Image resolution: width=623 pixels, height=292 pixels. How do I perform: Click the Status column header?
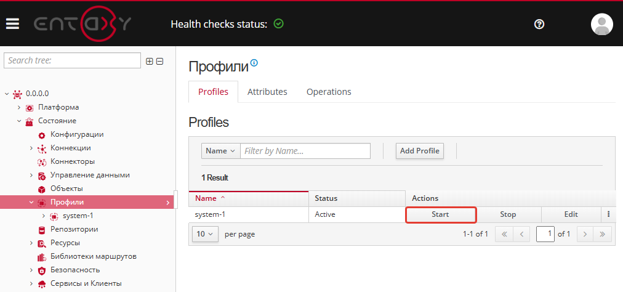click(357, 198)
